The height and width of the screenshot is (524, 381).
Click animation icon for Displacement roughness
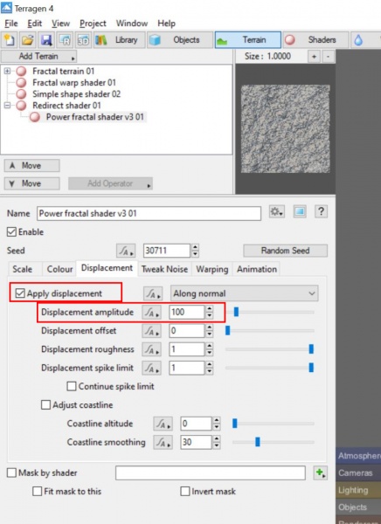point(151,349)
